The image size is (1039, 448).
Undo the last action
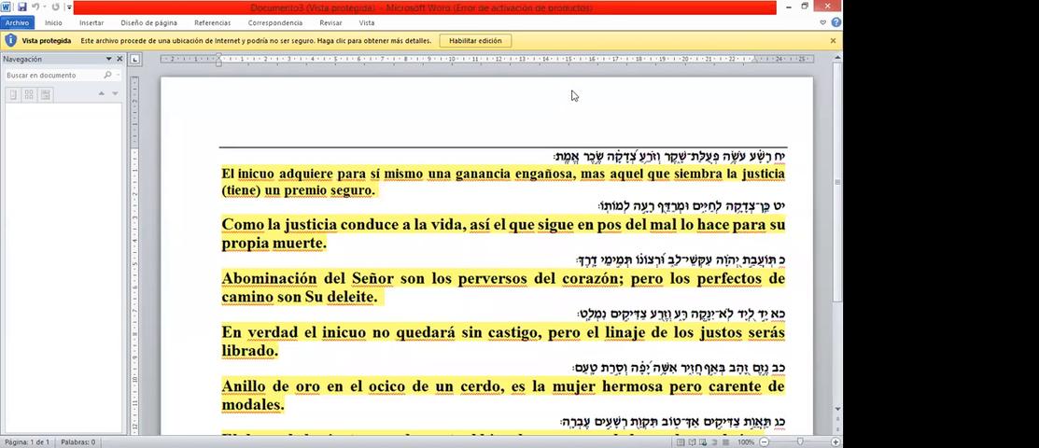click(35, 7)
